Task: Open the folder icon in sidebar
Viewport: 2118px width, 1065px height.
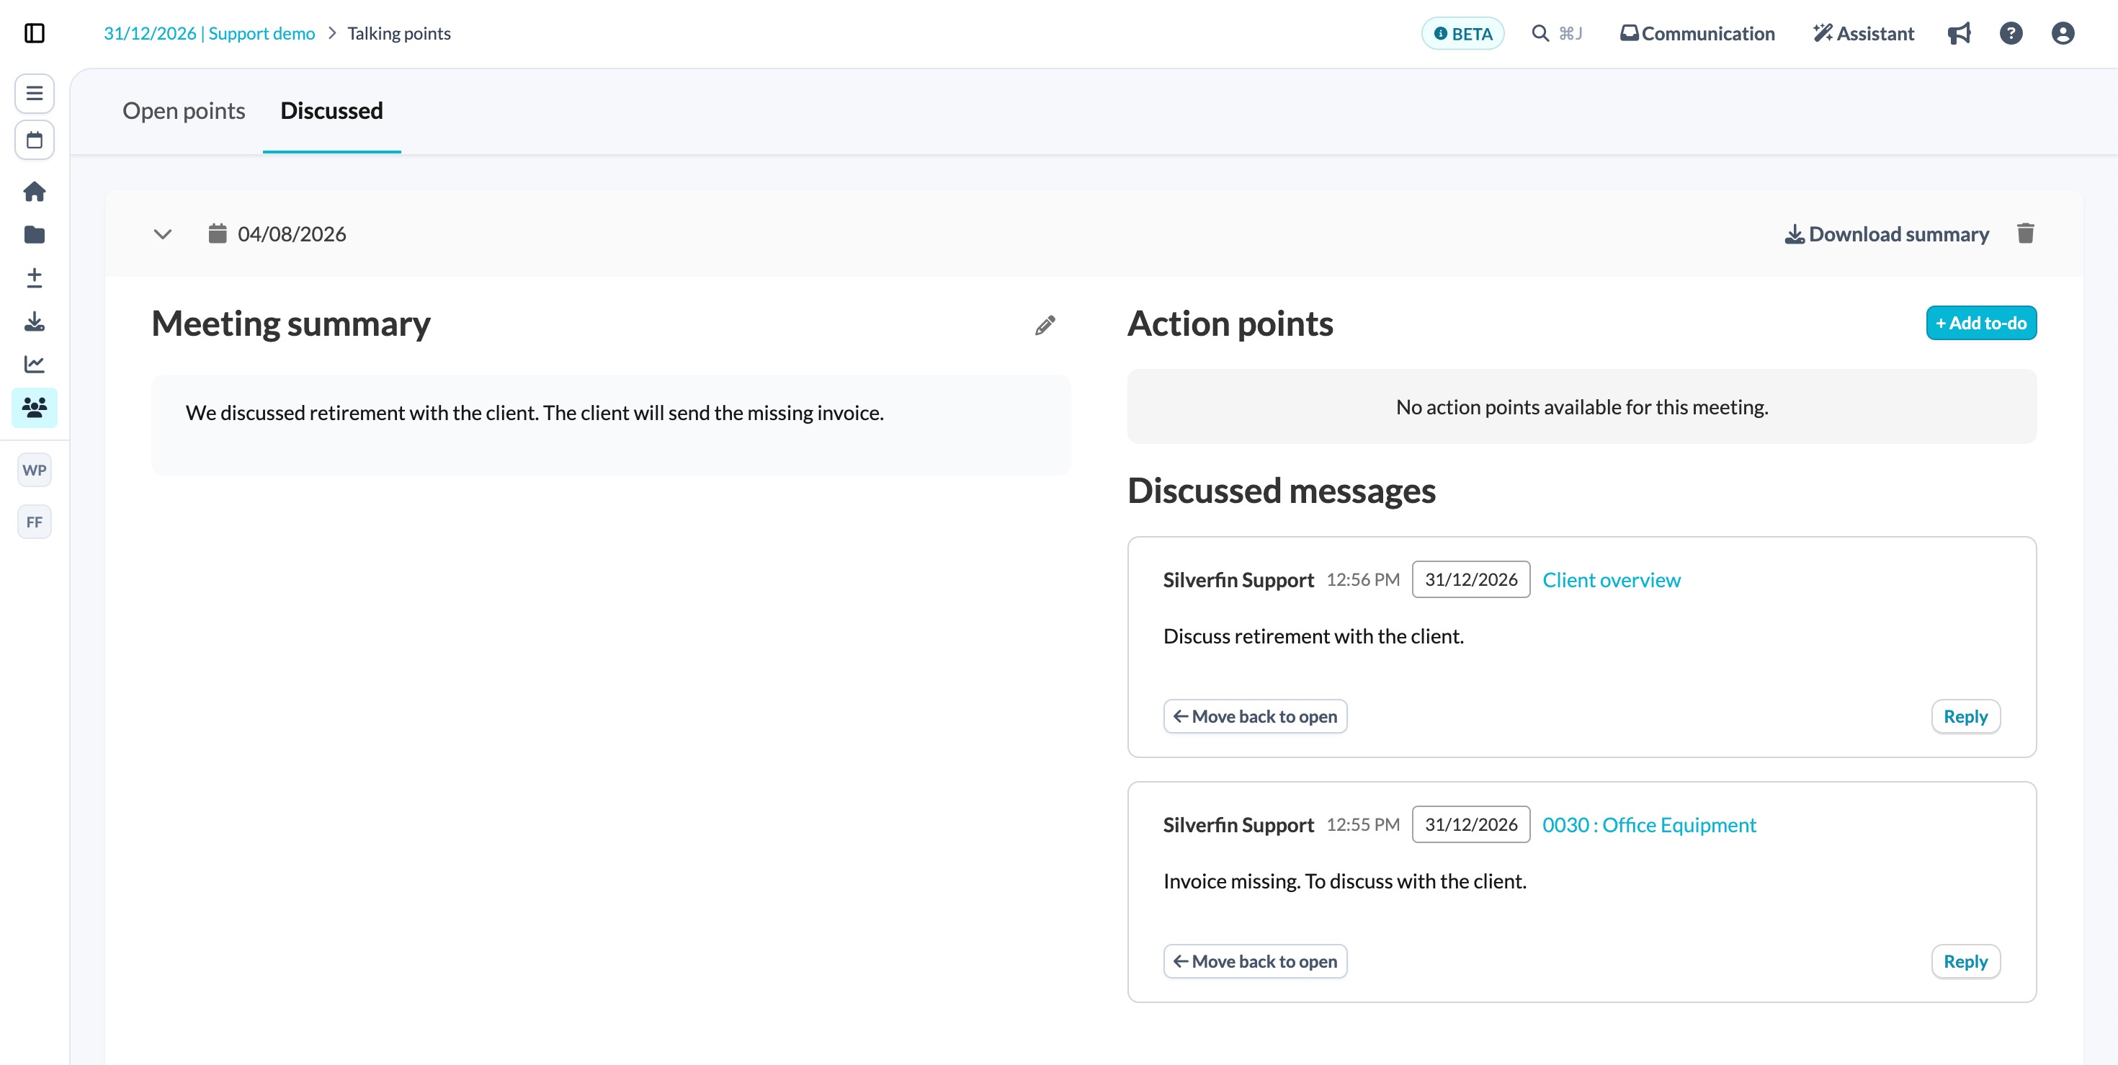Action: coord(35,235)
